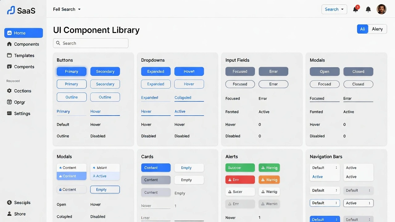
Task: Open the solid blue Default dropdown in Navigation Bars
Action: [x=325, y=219]
